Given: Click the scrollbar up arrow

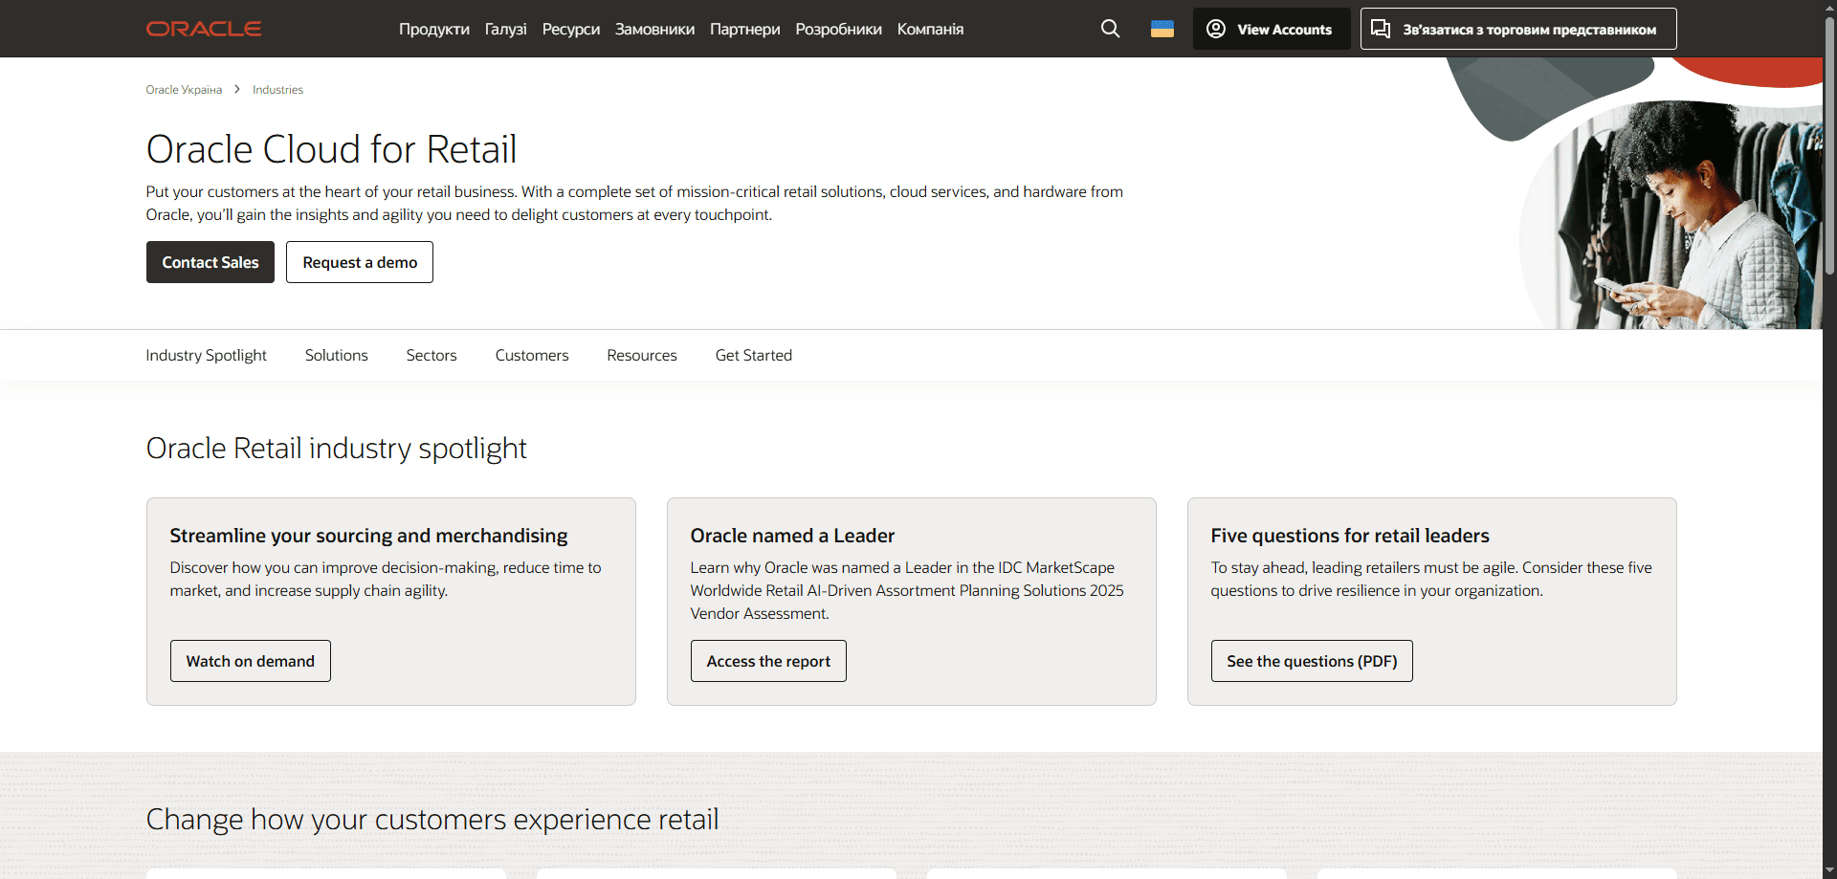Looking at the screenshot, I should 1829,8.
